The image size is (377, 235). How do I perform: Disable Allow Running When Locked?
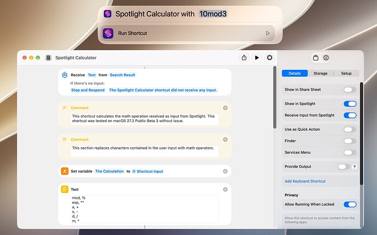[x=350, y=204]
